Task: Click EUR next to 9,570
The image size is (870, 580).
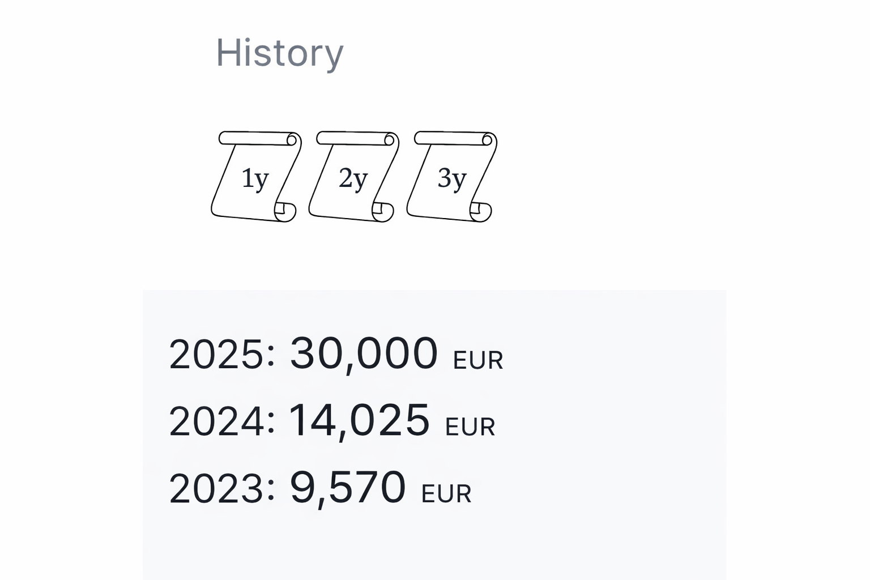Action: pos(446,494)
